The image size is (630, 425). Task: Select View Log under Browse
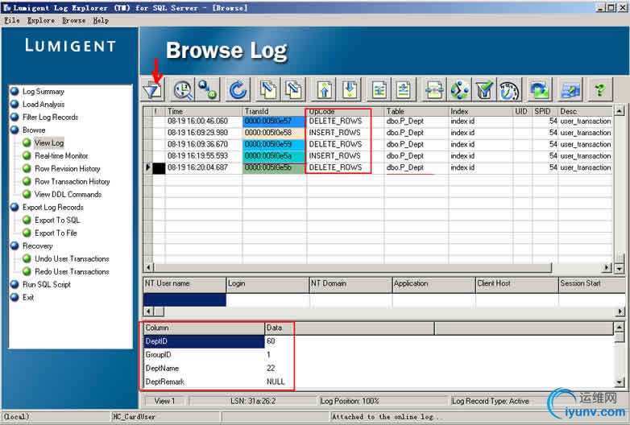tap(49, 142)
